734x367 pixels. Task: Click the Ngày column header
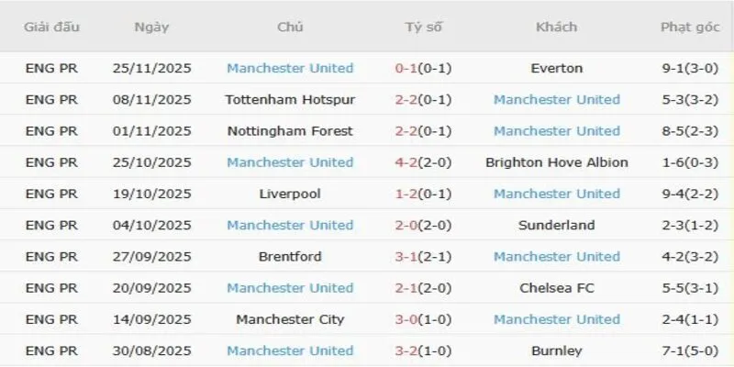151,27
